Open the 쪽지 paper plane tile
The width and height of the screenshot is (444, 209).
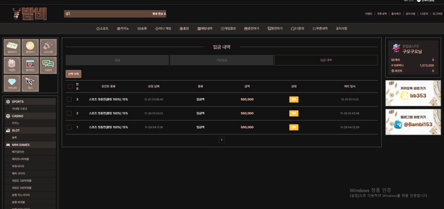(30, 83)
